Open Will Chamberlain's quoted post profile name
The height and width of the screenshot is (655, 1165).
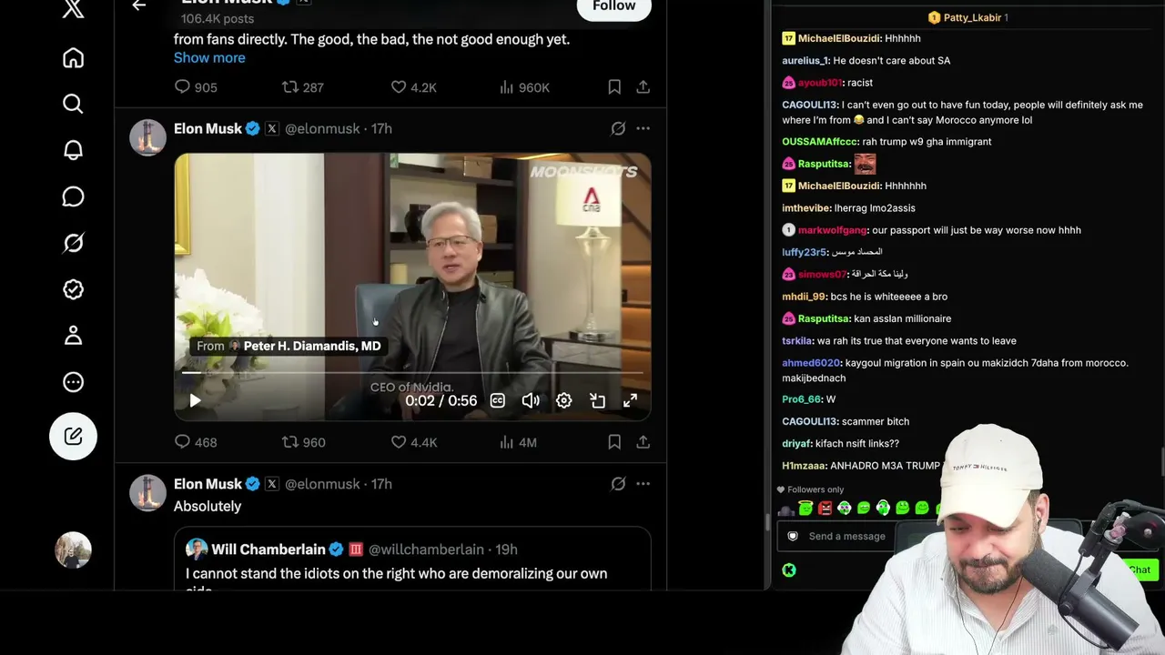pos(268,549)
